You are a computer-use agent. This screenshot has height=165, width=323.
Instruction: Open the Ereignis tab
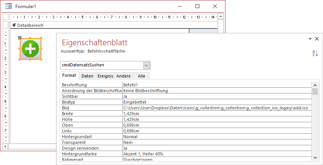click(105, 76)
